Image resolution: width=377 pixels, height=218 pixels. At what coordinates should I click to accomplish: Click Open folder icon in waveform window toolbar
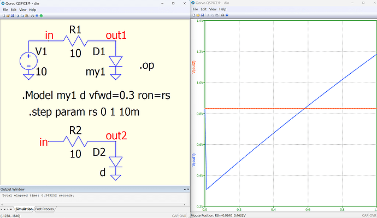[198, 15]
